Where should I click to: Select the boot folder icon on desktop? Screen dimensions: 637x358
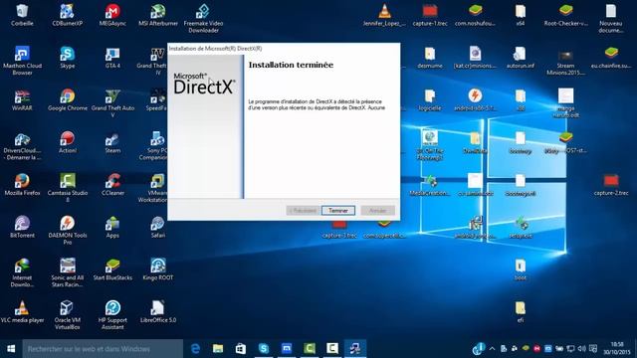tap(521, 269)
